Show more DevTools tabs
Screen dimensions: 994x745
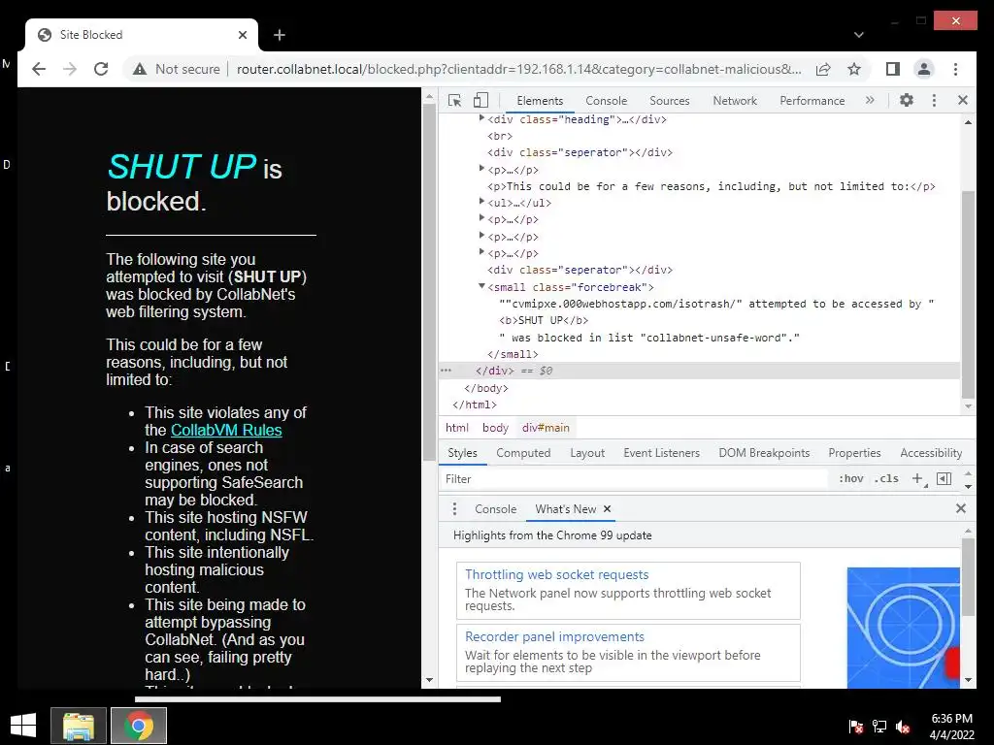click(x=870, y=100)
